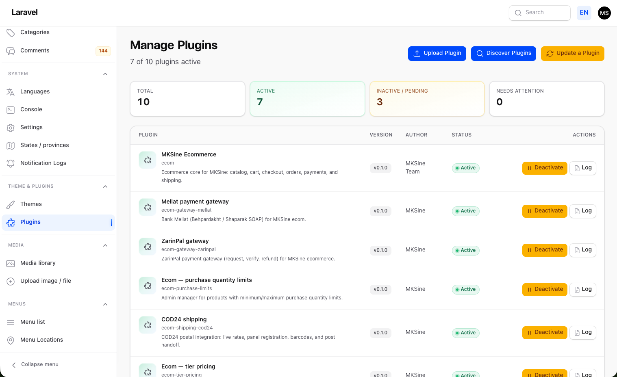This screenshot has width=617, height=377.
Task: Click the Languages translate icon
Action: pyautogui.click(x=11, y=92)
